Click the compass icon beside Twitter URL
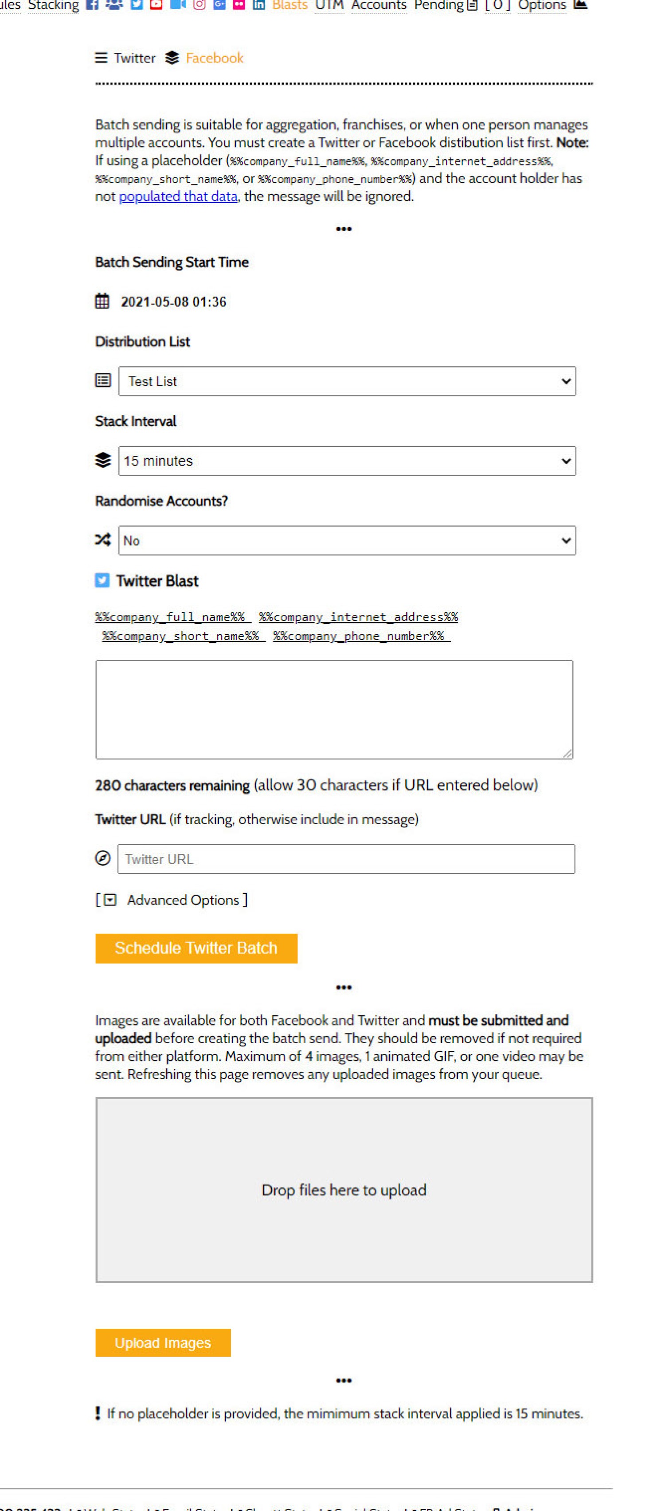Screen dimensions: 665x1511 pyautogui.click(x=102, y=859)
